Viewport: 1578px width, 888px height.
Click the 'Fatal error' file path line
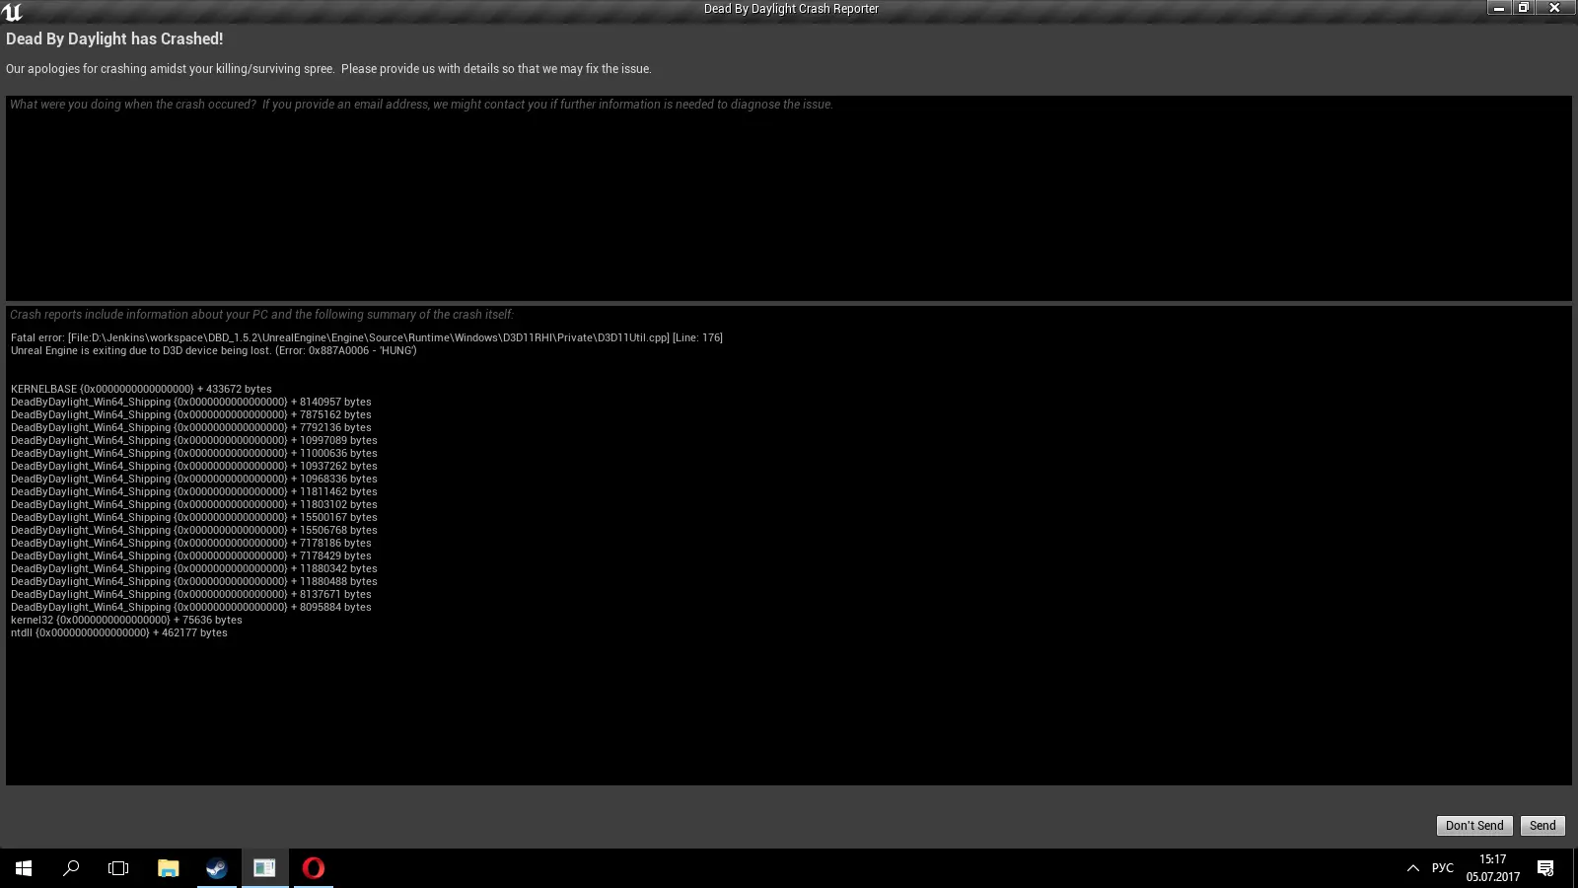coord(367,337)
